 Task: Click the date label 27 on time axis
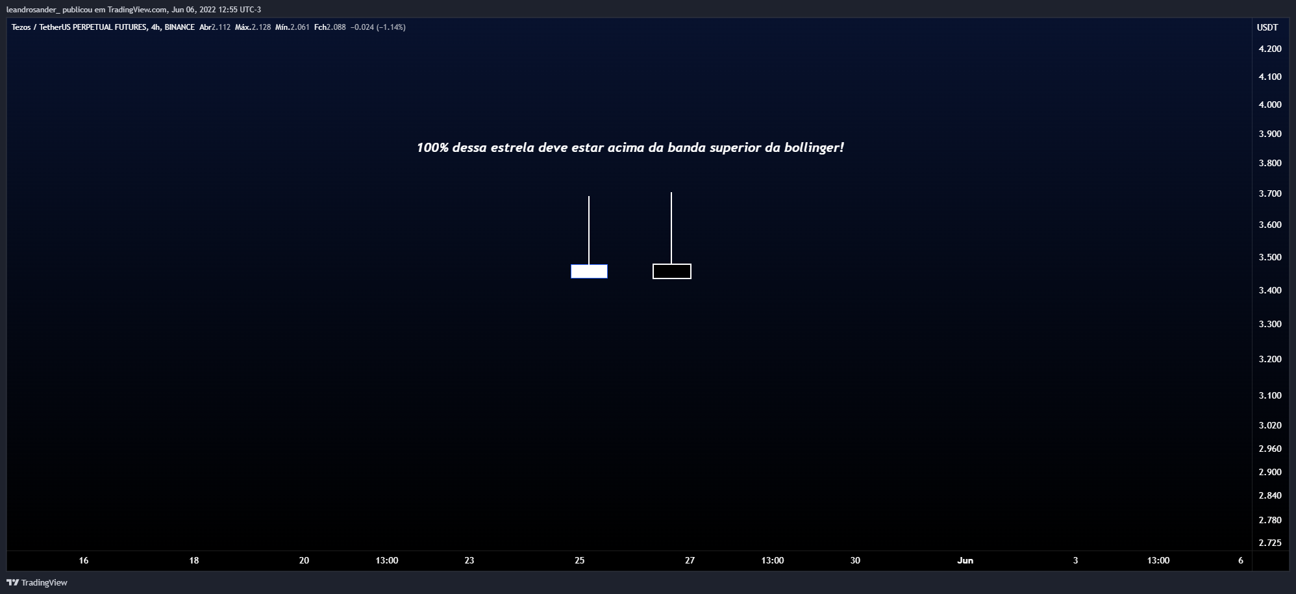pos(690,560)
